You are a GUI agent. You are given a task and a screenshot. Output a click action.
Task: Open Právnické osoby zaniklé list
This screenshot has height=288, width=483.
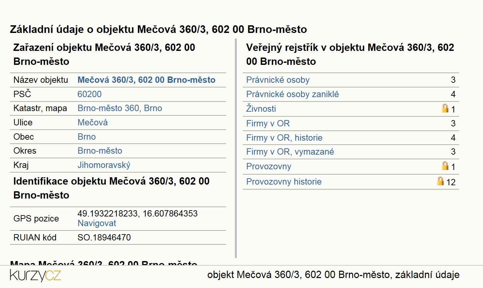pos(292,94)
